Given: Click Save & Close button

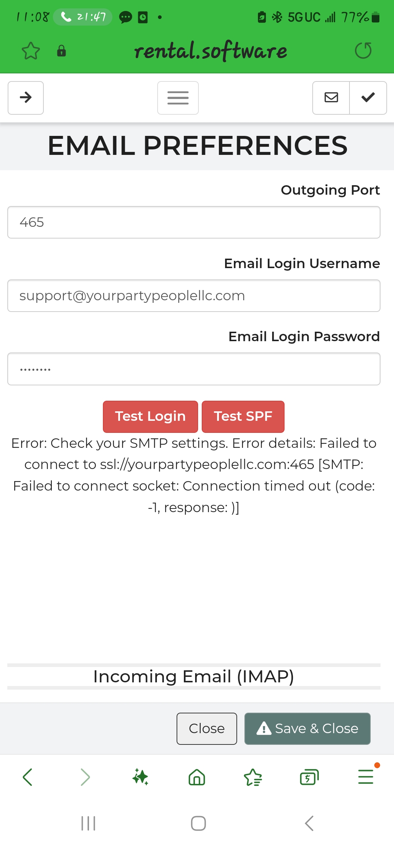Looking at the screenshot, I should [x=307, y=728].
